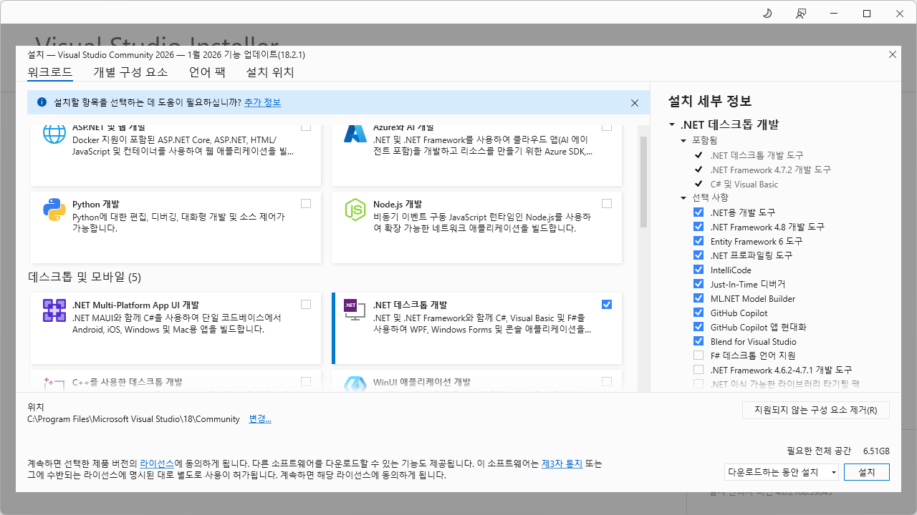Uncheck .NET 프로파일링 도구 option
Screen dimensions: 917x515
click(x=698, y=255)
